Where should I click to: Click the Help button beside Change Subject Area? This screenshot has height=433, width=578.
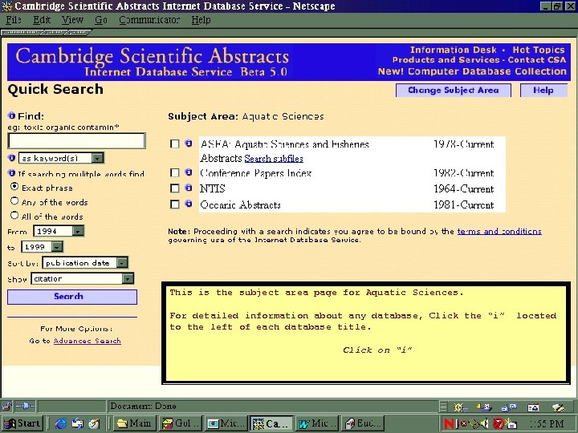(543, 90)
